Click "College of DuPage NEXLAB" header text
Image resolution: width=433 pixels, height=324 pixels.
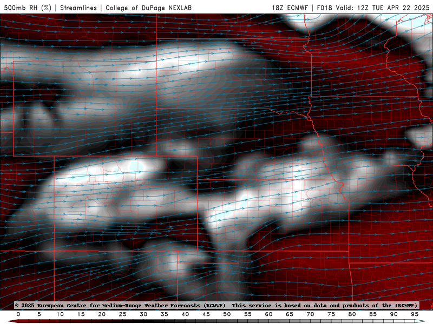[148, 8]
